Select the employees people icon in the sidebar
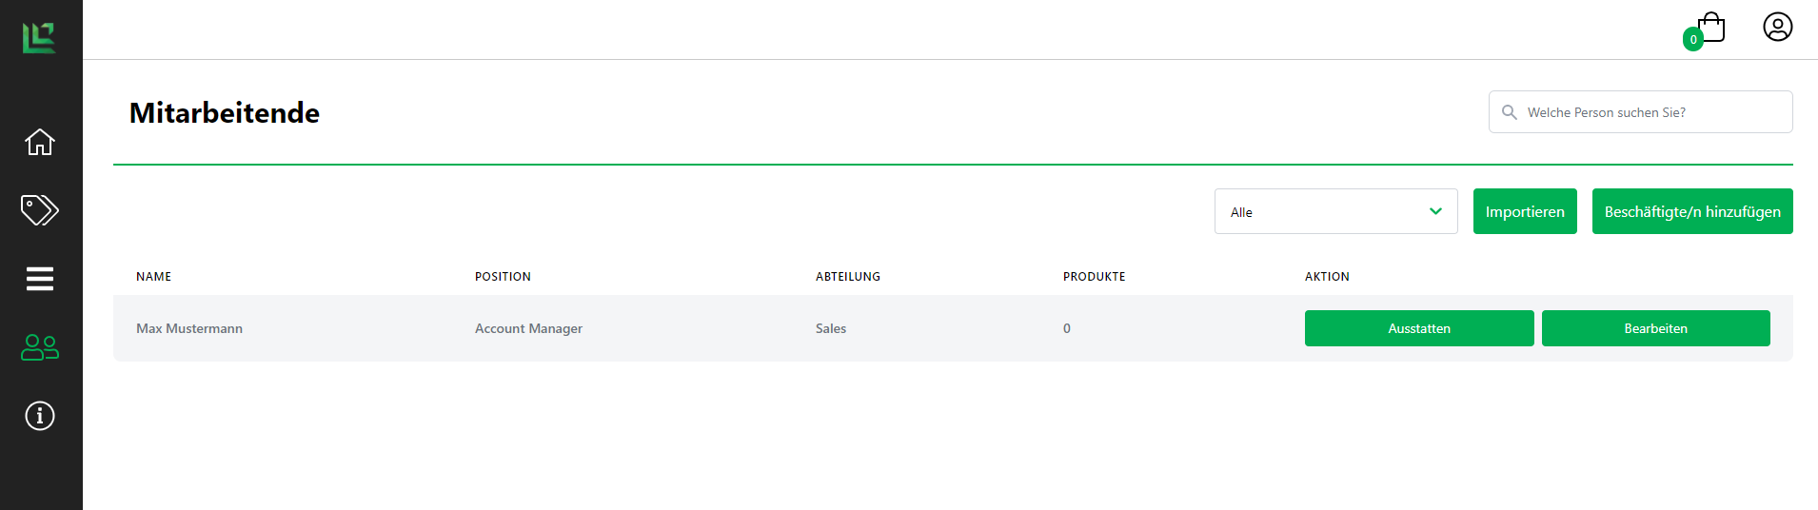1818x510 pixels. [40, 347]
